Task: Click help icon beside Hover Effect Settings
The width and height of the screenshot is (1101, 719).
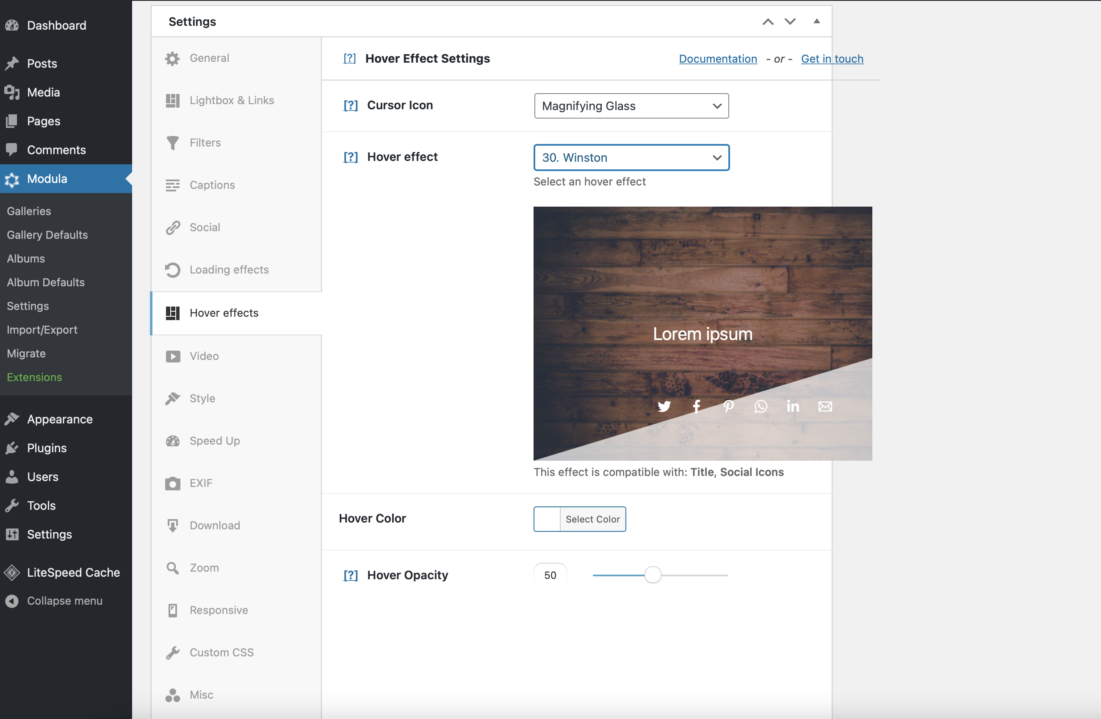Action: pos(350,58)
